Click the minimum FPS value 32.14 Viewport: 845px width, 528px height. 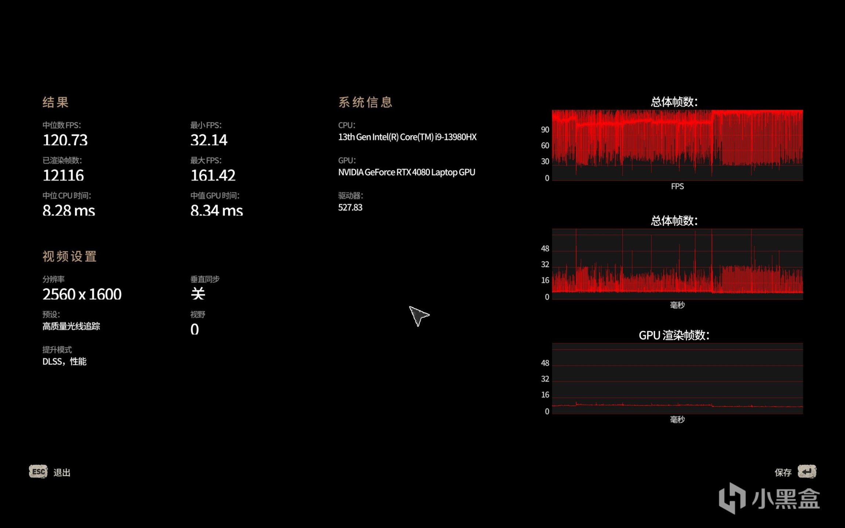click(x=209, y=140)
